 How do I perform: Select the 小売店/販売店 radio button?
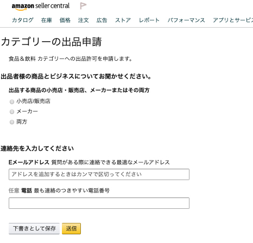(12, 102)
